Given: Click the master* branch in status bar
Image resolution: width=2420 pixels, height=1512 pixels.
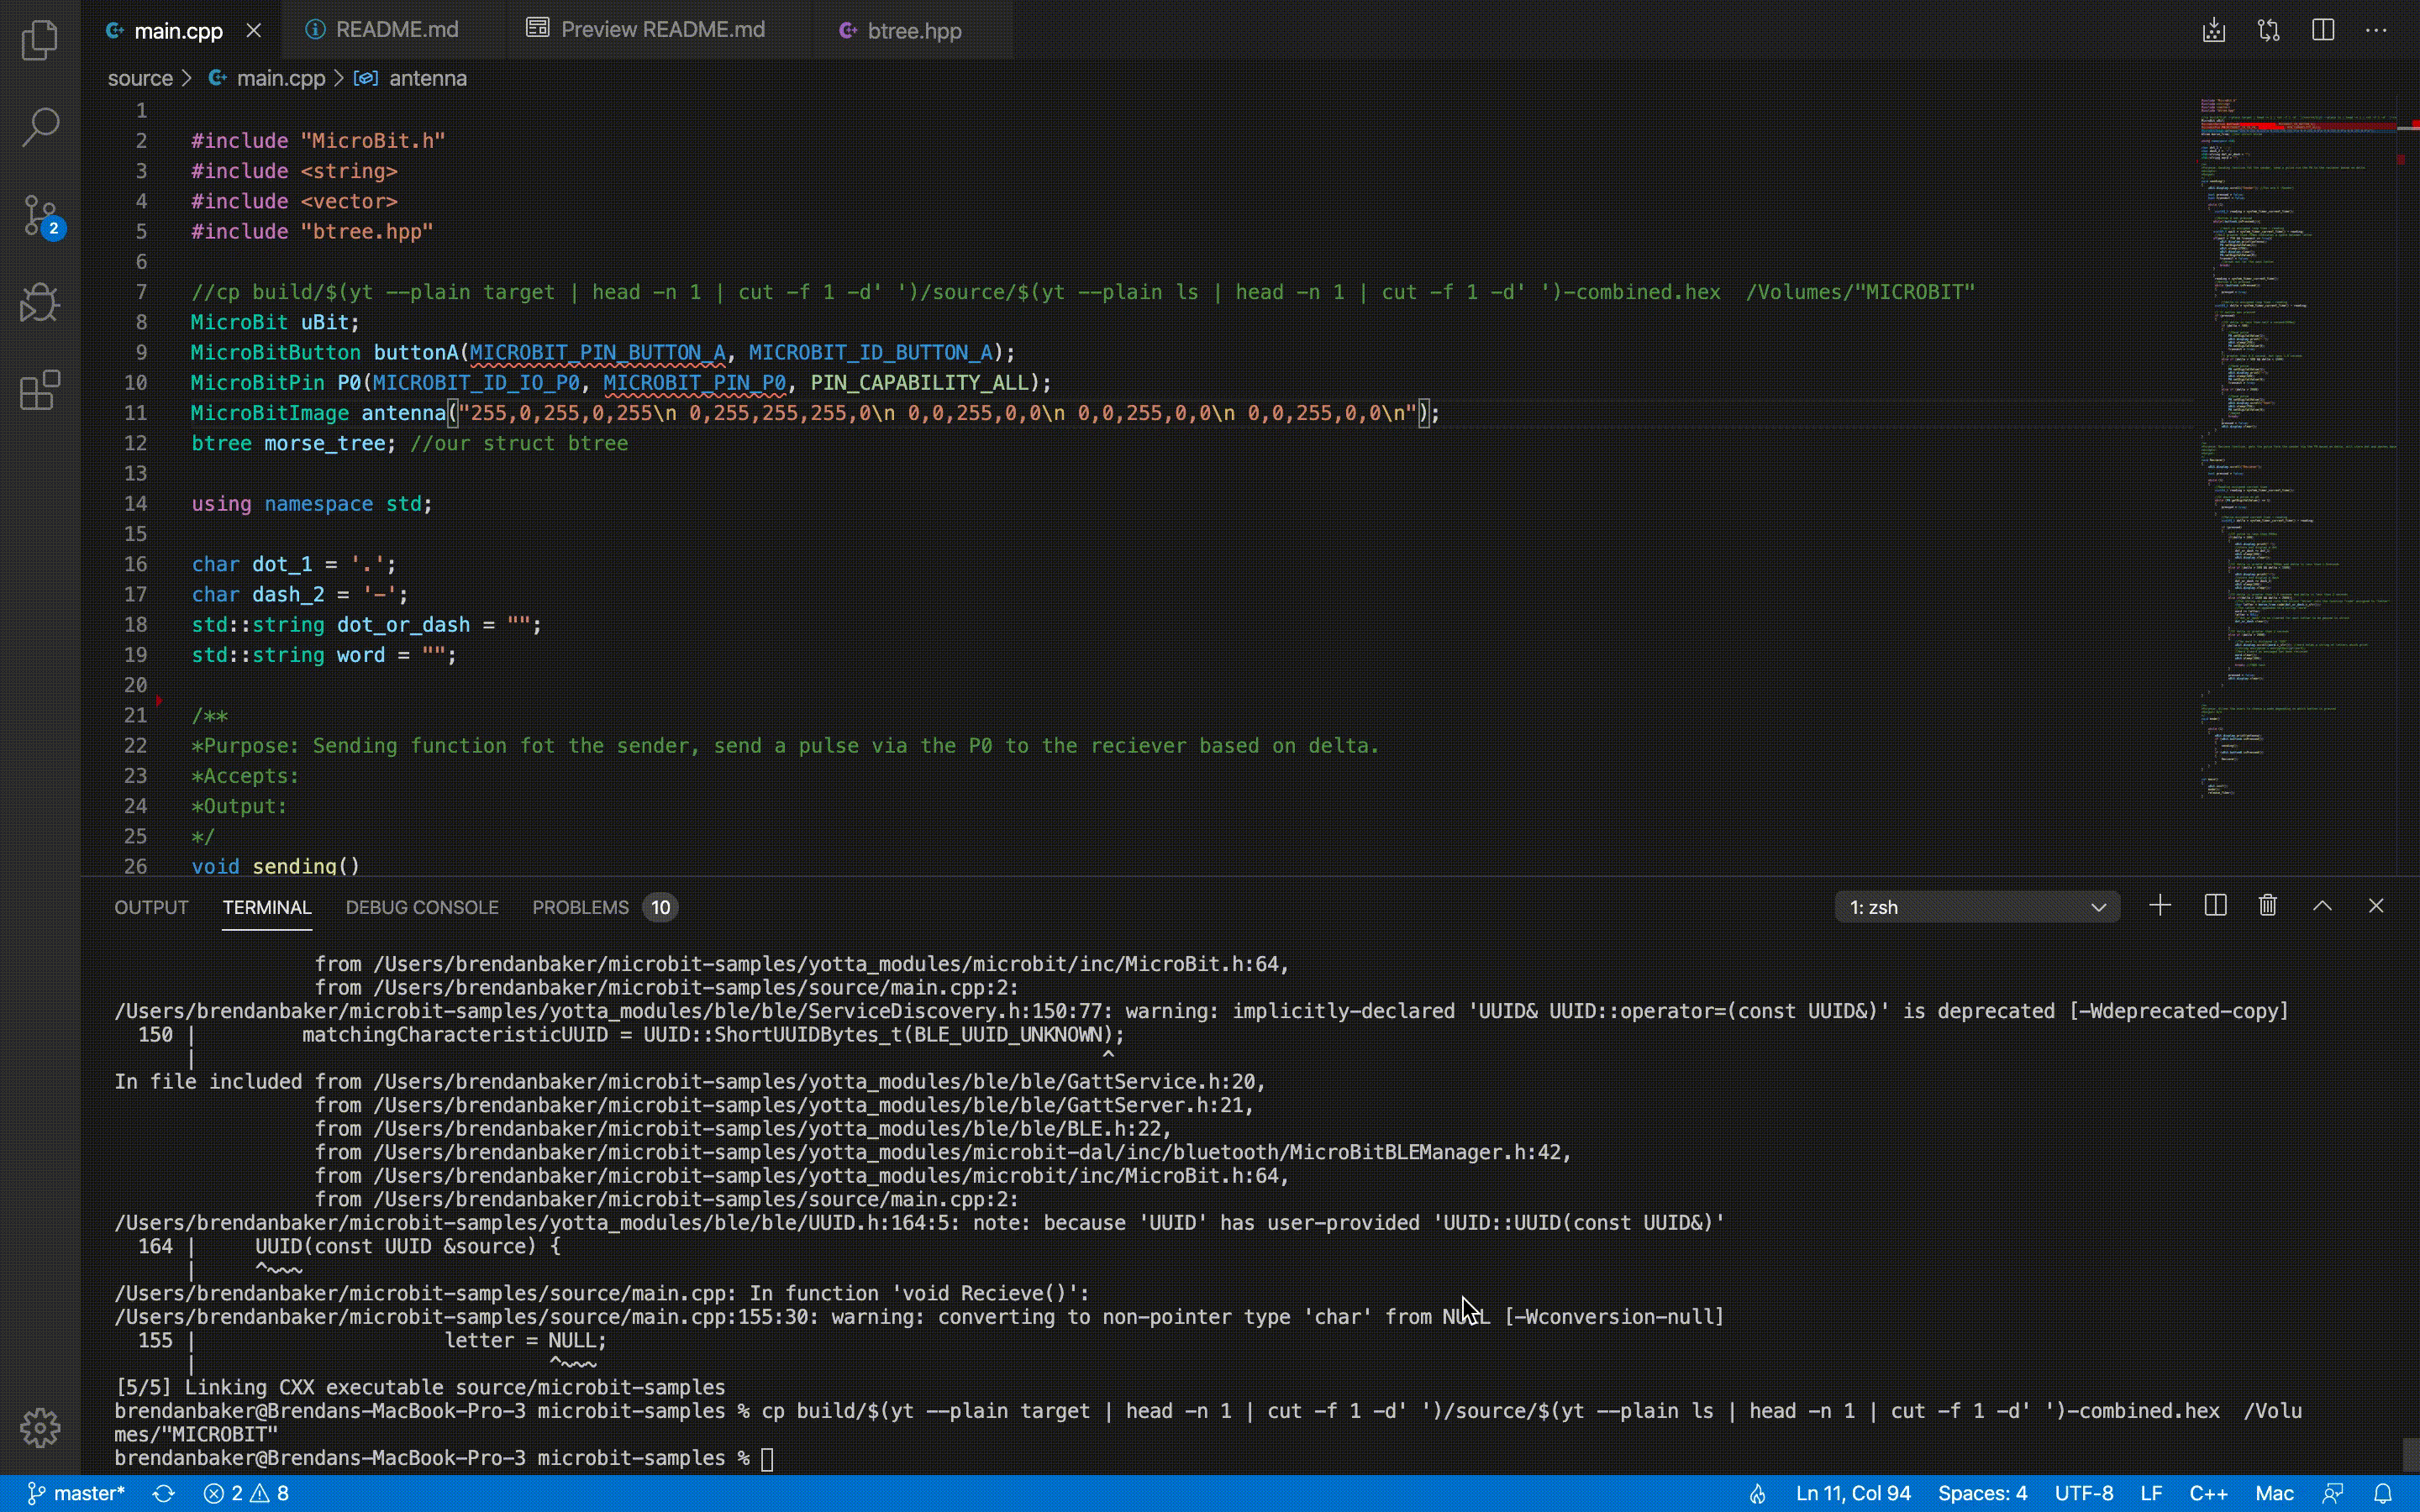Looking at the screenshot, I should click(x=77, y=1493).
